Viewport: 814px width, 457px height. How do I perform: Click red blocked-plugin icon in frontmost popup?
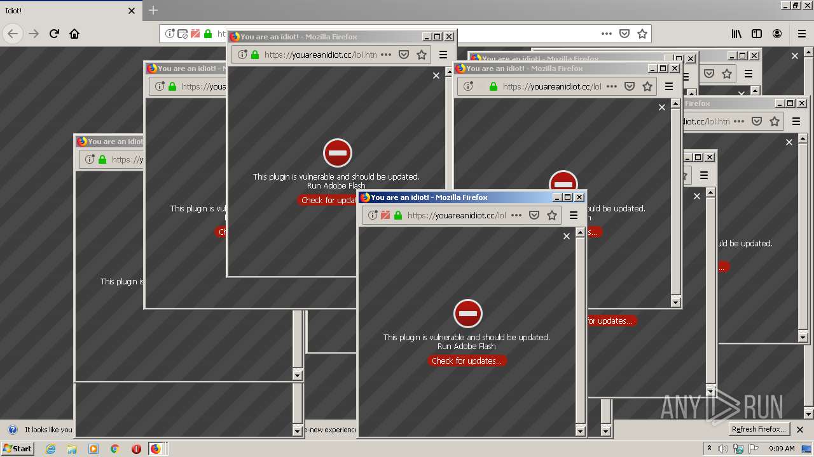coord(468,314)
